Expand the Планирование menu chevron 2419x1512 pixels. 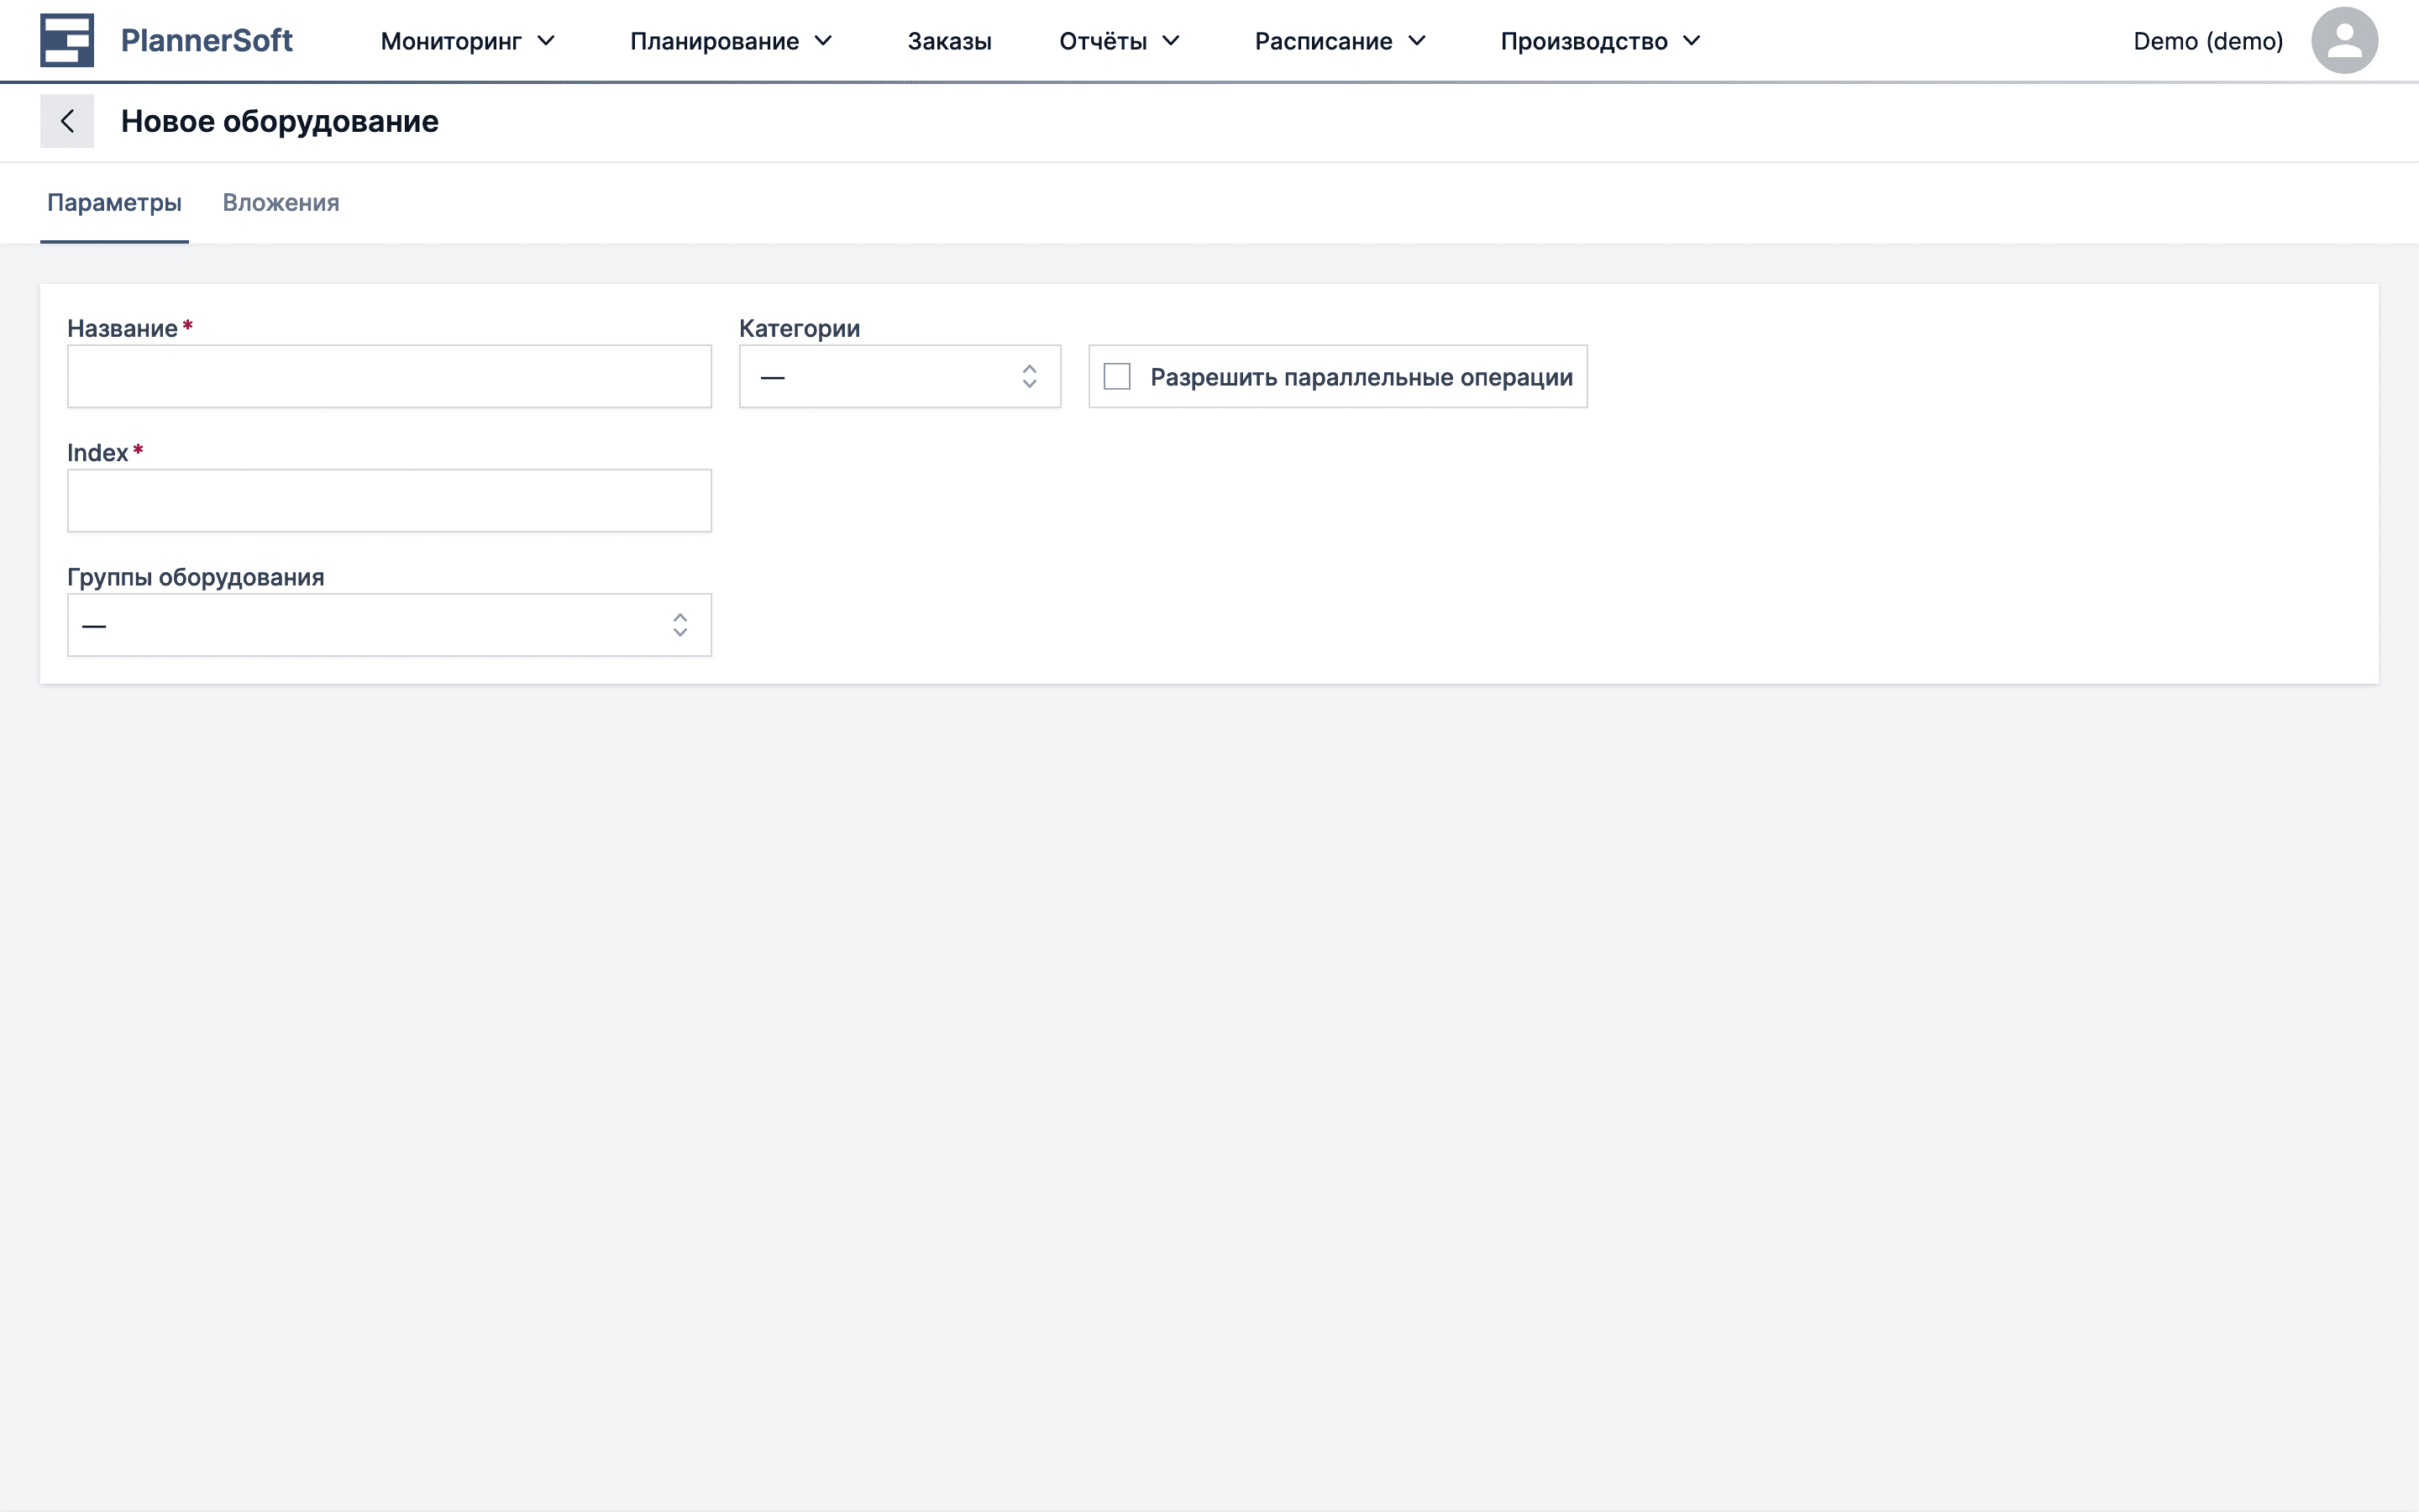822,41
